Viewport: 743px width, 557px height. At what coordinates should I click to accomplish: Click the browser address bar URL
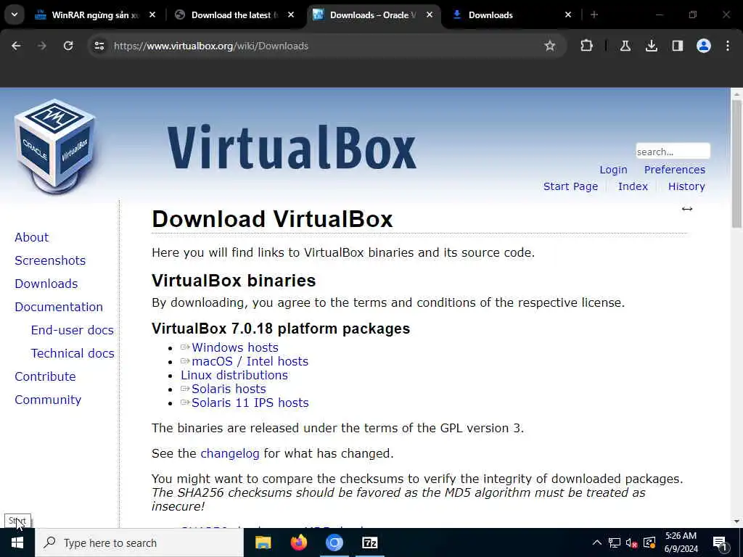pyautogui.click(x=211, y=46)
